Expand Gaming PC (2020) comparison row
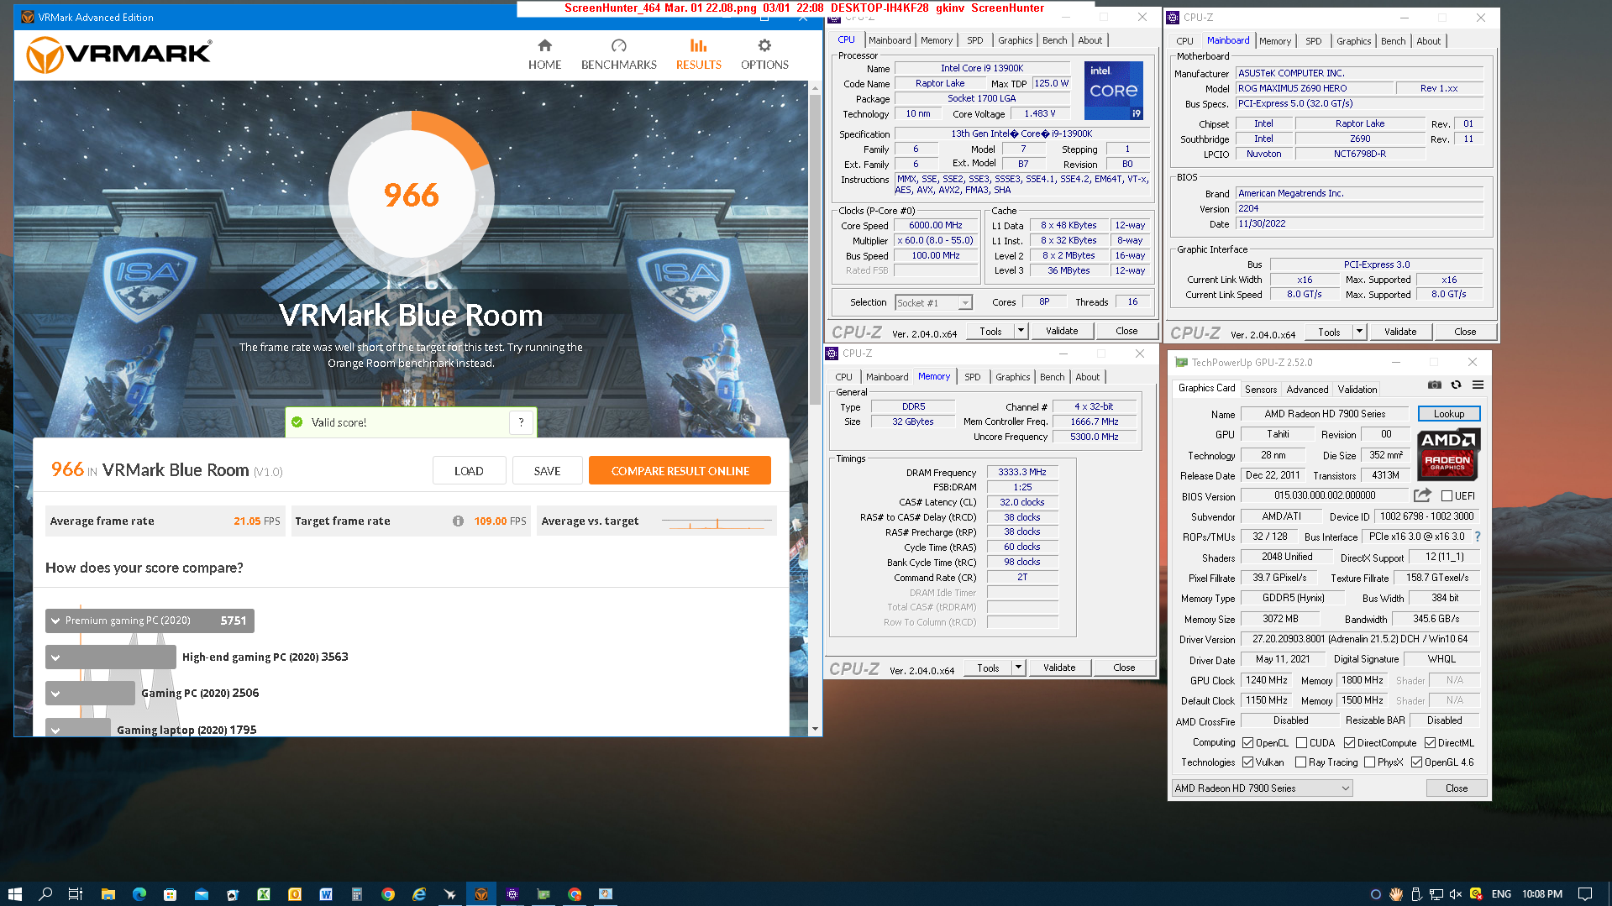The width and height of the screenshot is (1612, 906). (55, 694)
